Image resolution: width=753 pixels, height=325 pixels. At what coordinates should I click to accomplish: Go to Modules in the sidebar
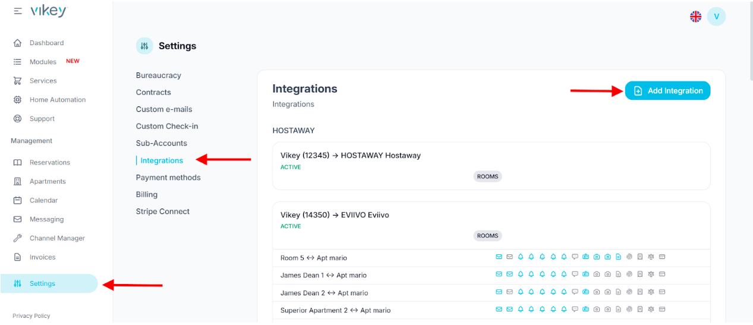coord(43,62)
